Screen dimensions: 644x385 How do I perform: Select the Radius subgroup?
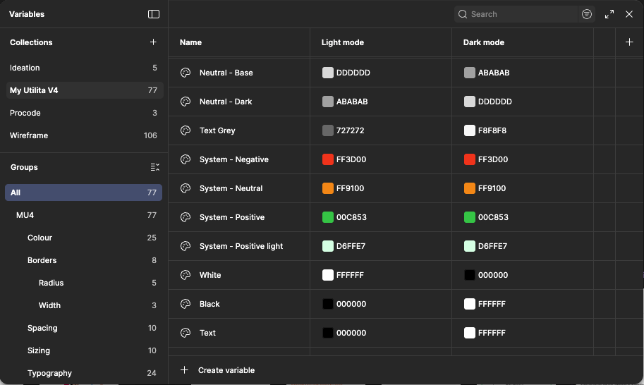pos(83,283)
